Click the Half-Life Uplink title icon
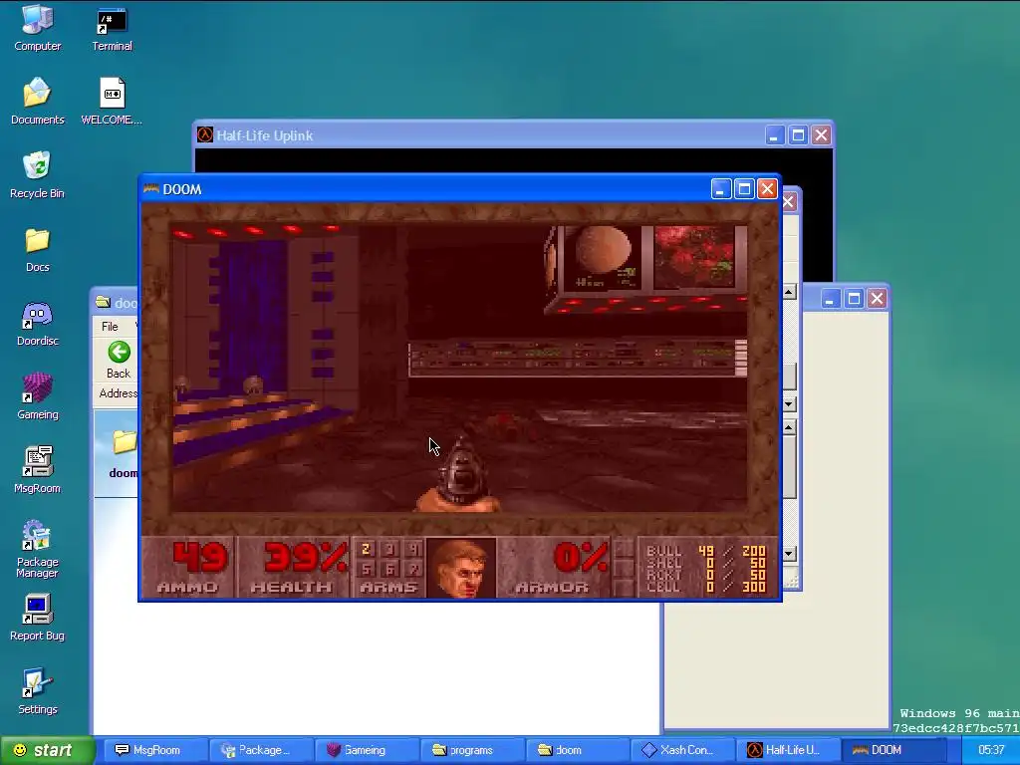The width and height of the screenshot is (1020, 765). click(205, 134)
